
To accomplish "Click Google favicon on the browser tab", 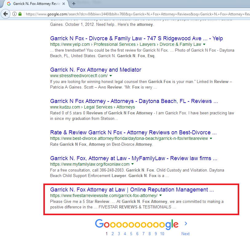I will 9,4.
